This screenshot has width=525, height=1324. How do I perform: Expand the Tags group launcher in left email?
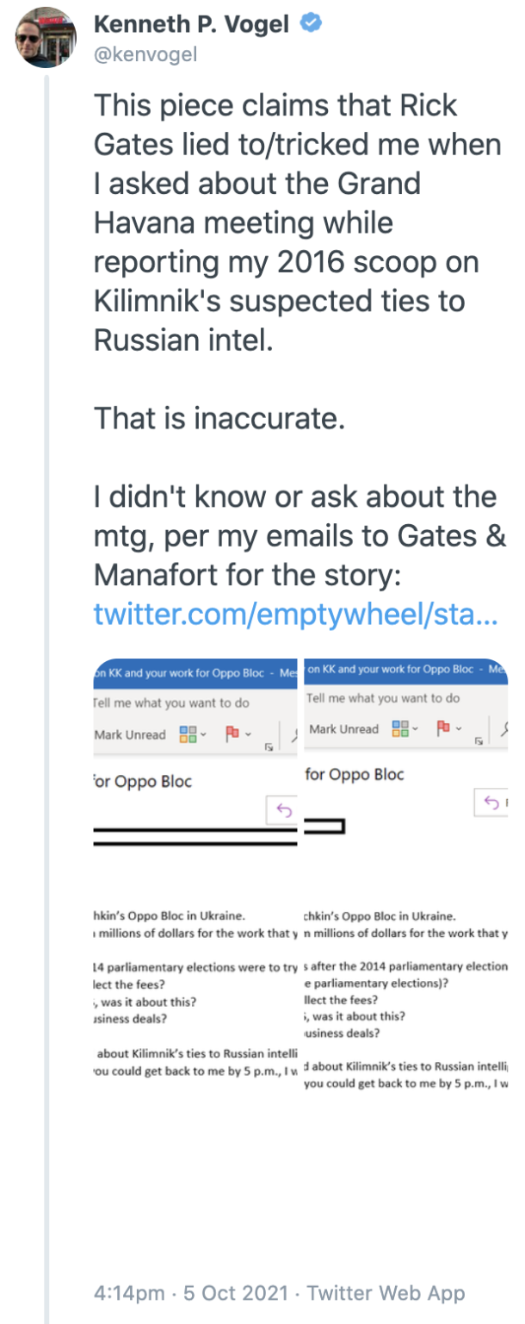[269, 747]
